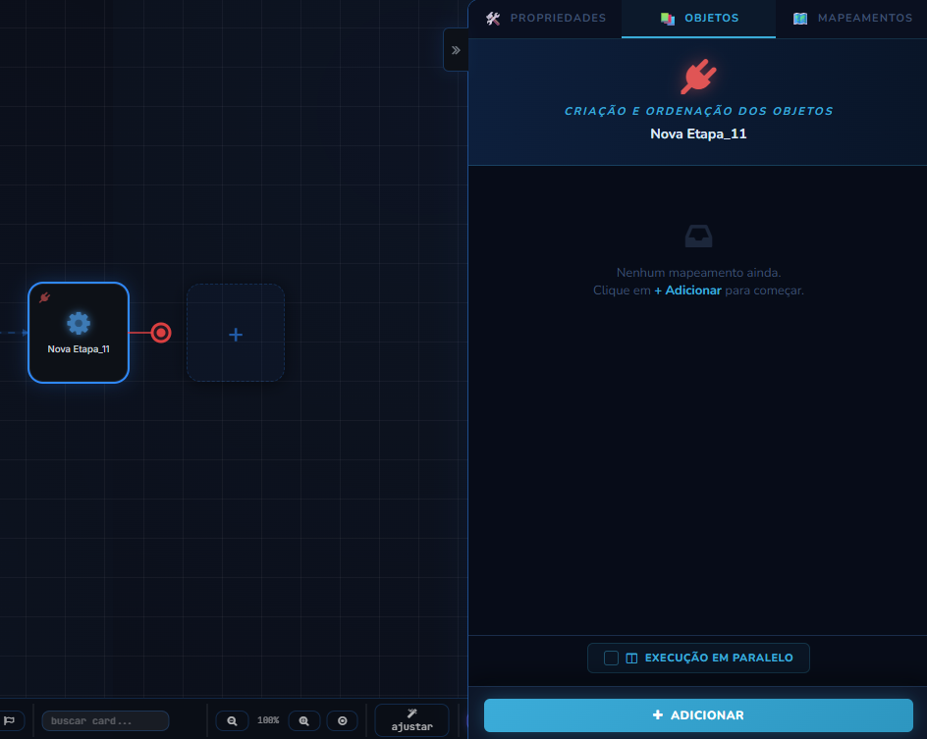The width and height of the screenshot is (927, 739).
Task: Click the zoom out magnifier icon
Action: click(x=232, y=720)
